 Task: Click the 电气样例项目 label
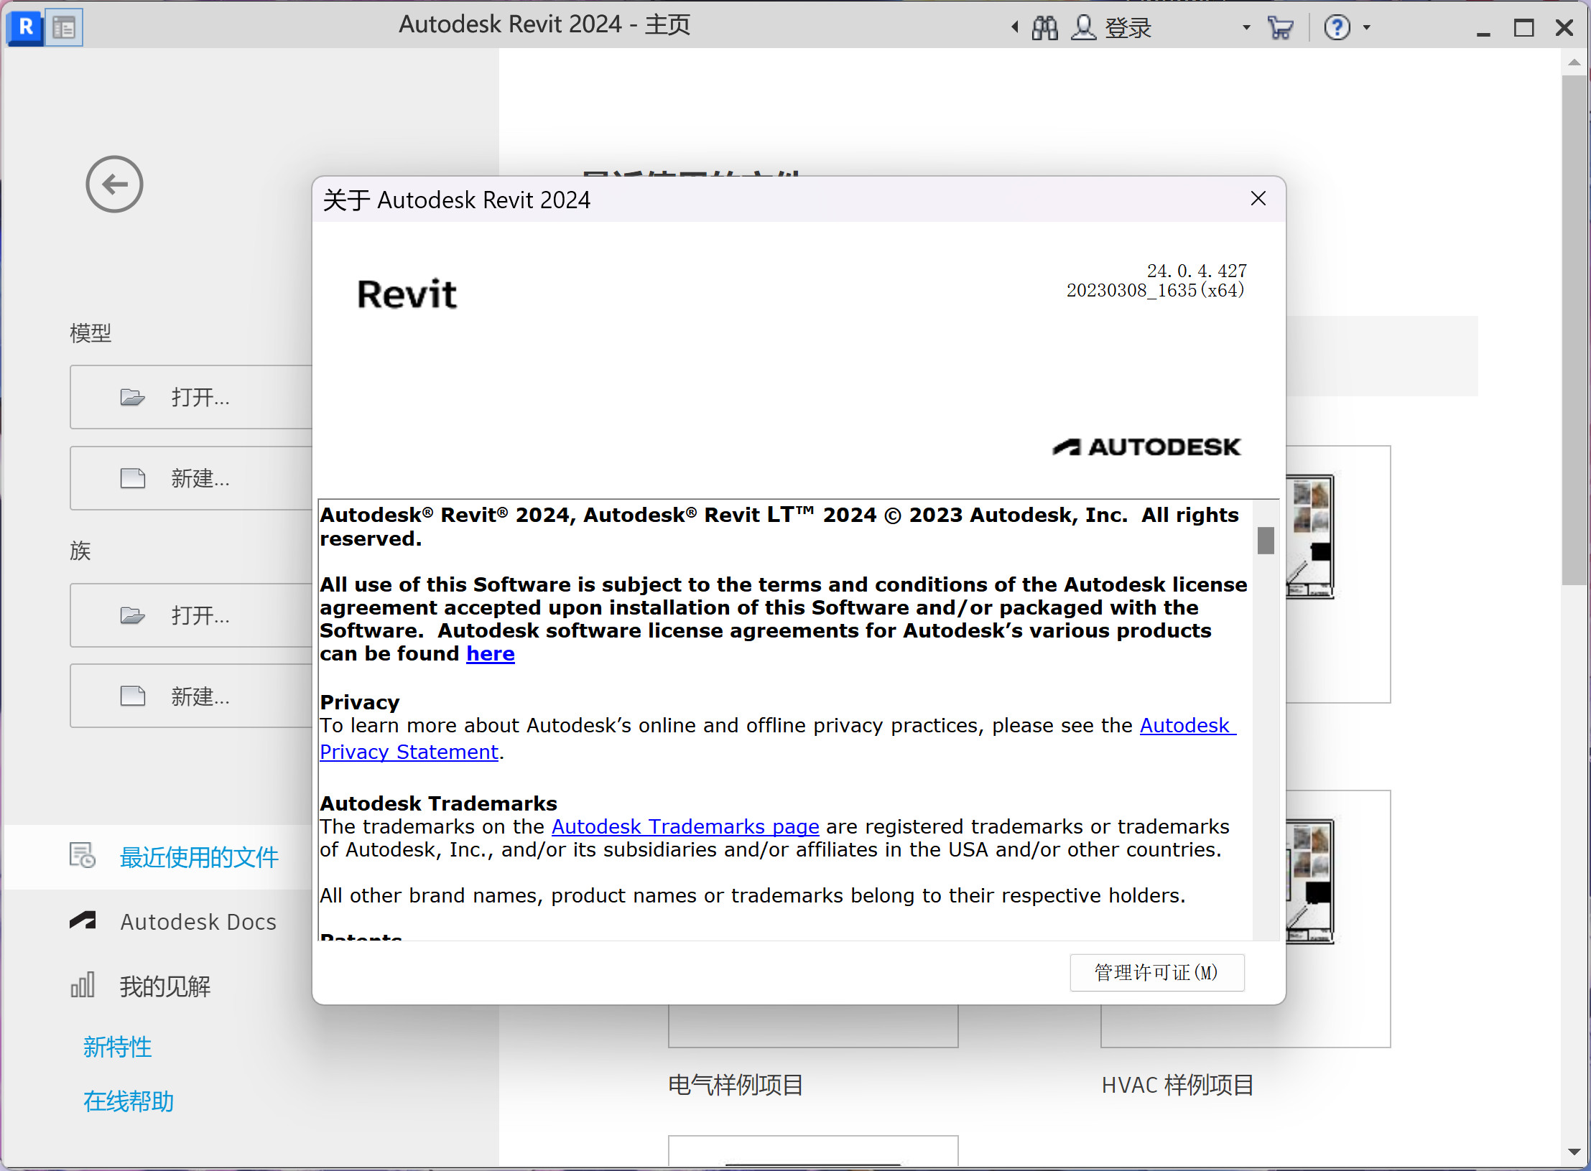(736, 1085)
